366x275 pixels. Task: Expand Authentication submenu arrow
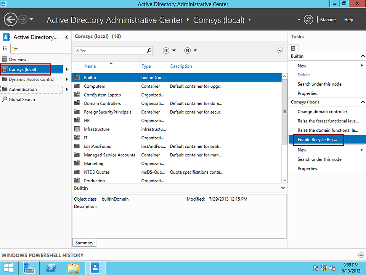point(67,89)
